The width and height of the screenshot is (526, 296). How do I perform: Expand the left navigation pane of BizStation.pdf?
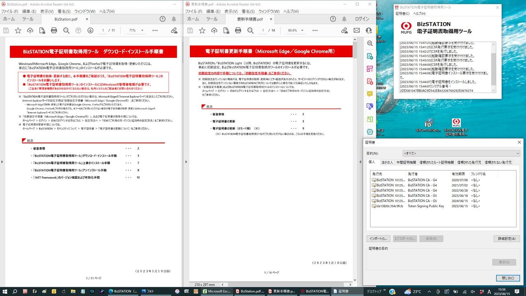(2, 162)
